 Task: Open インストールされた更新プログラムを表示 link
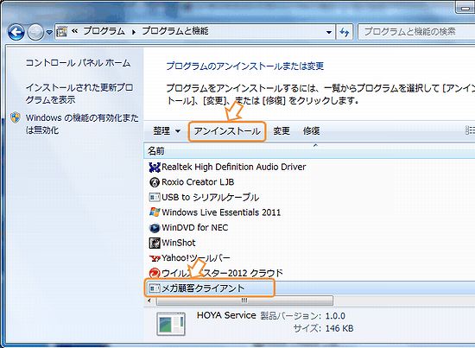click(79, 93)
